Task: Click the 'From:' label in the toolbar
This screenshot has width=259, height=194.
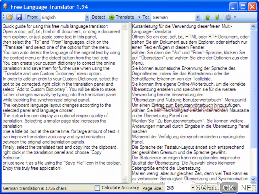Action: [x=33, y=17]
